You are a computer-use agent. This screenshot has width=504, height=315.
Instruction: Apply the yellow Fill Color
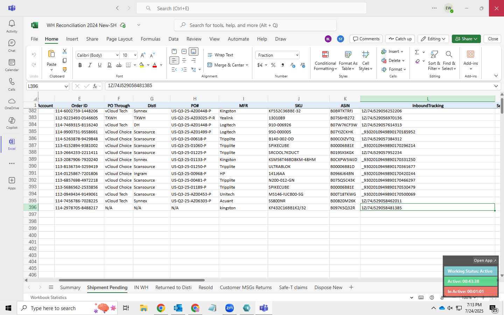(x=141, y=65)
